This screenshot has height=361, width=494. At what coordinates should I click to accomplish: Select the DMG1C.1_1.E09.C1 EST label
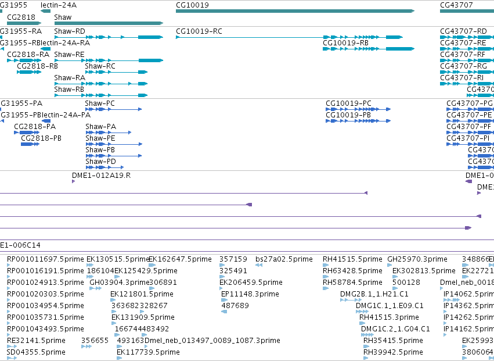pyautogui.click(x=390, y=306)
